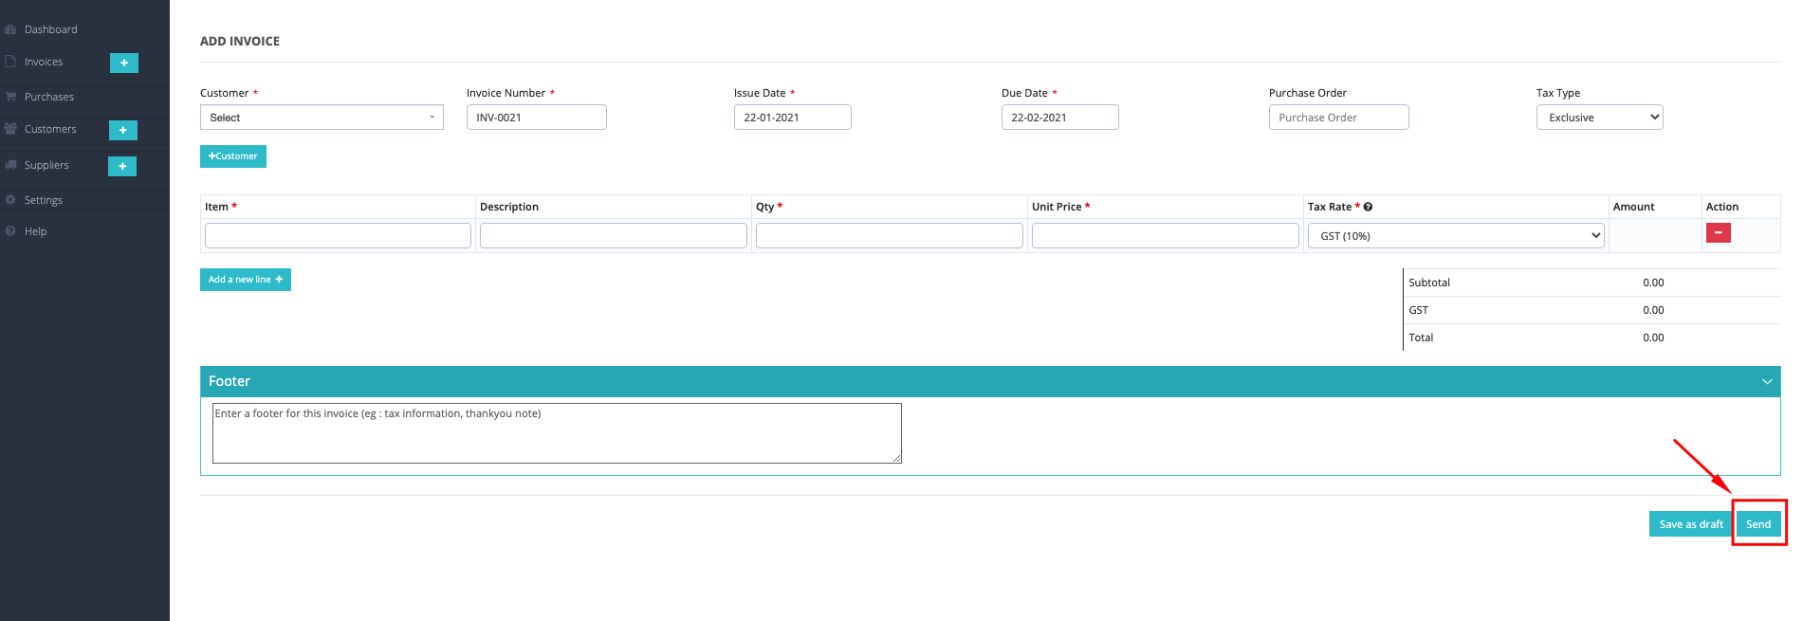Image resolution: width=1803 pixels, height=621 pixels.
Task: Click the Issue Date field
Action: click(793, 118)
